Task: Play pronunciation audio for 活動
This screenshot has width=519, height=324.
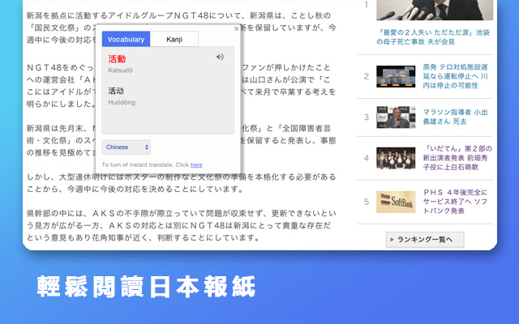Action: [x=220, y=57]
